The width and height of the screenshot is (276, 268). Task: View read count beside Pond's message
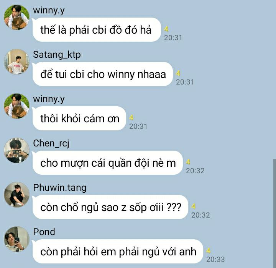[209, 250]
